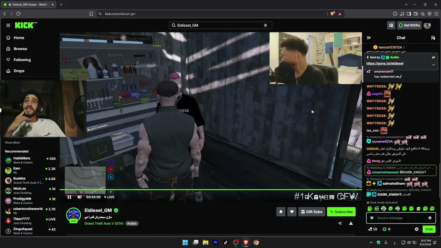The width and height of the screenshot is (441, 248).
Task: Report the stream with warning icon
Action: click(x=351, y=223)
